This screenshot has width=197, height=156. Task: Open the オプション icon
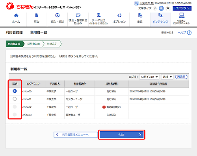[x=119, y=15]
